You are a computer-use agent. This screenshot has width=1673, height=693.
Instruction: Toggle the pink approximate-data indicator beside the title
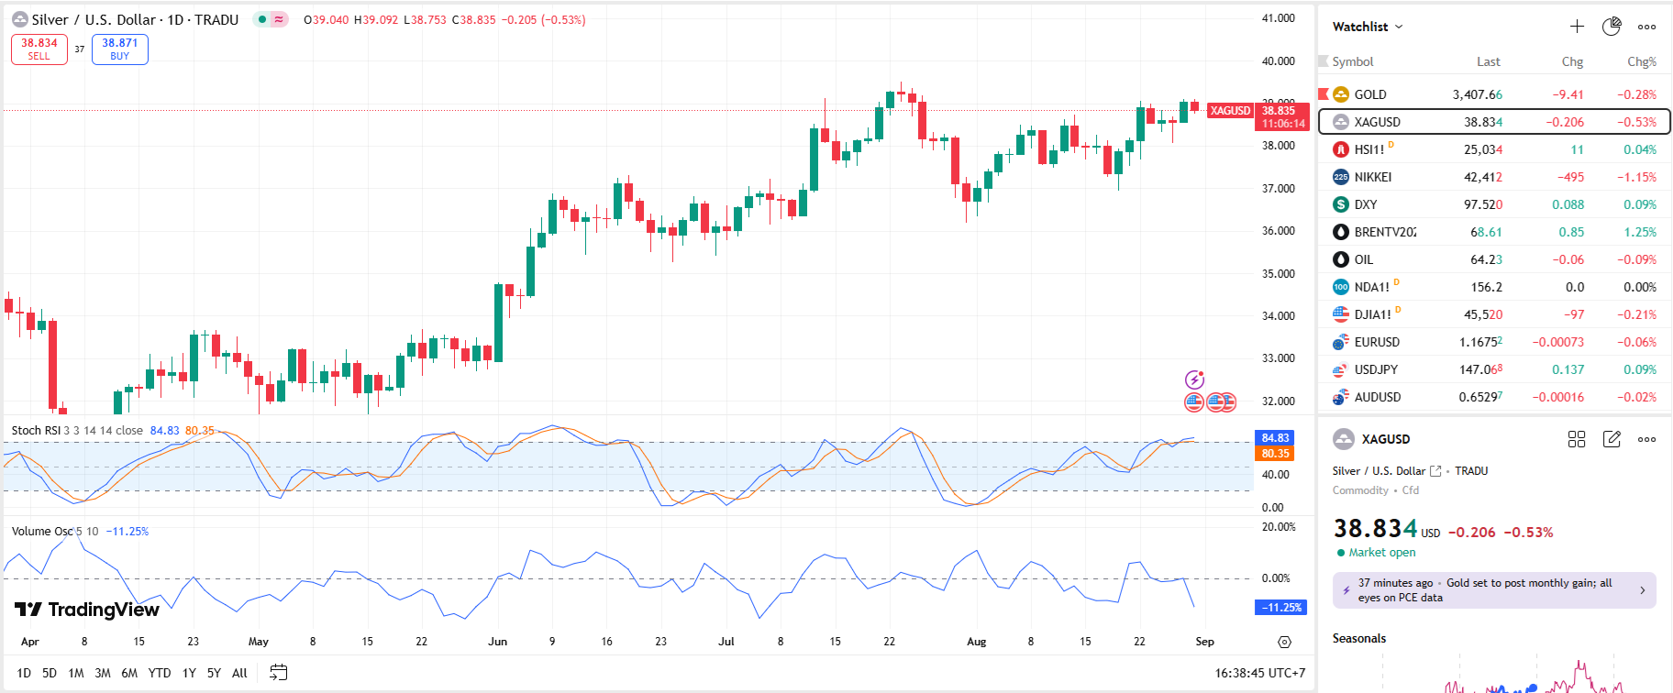pyautogui.click(x=279, y=19)
